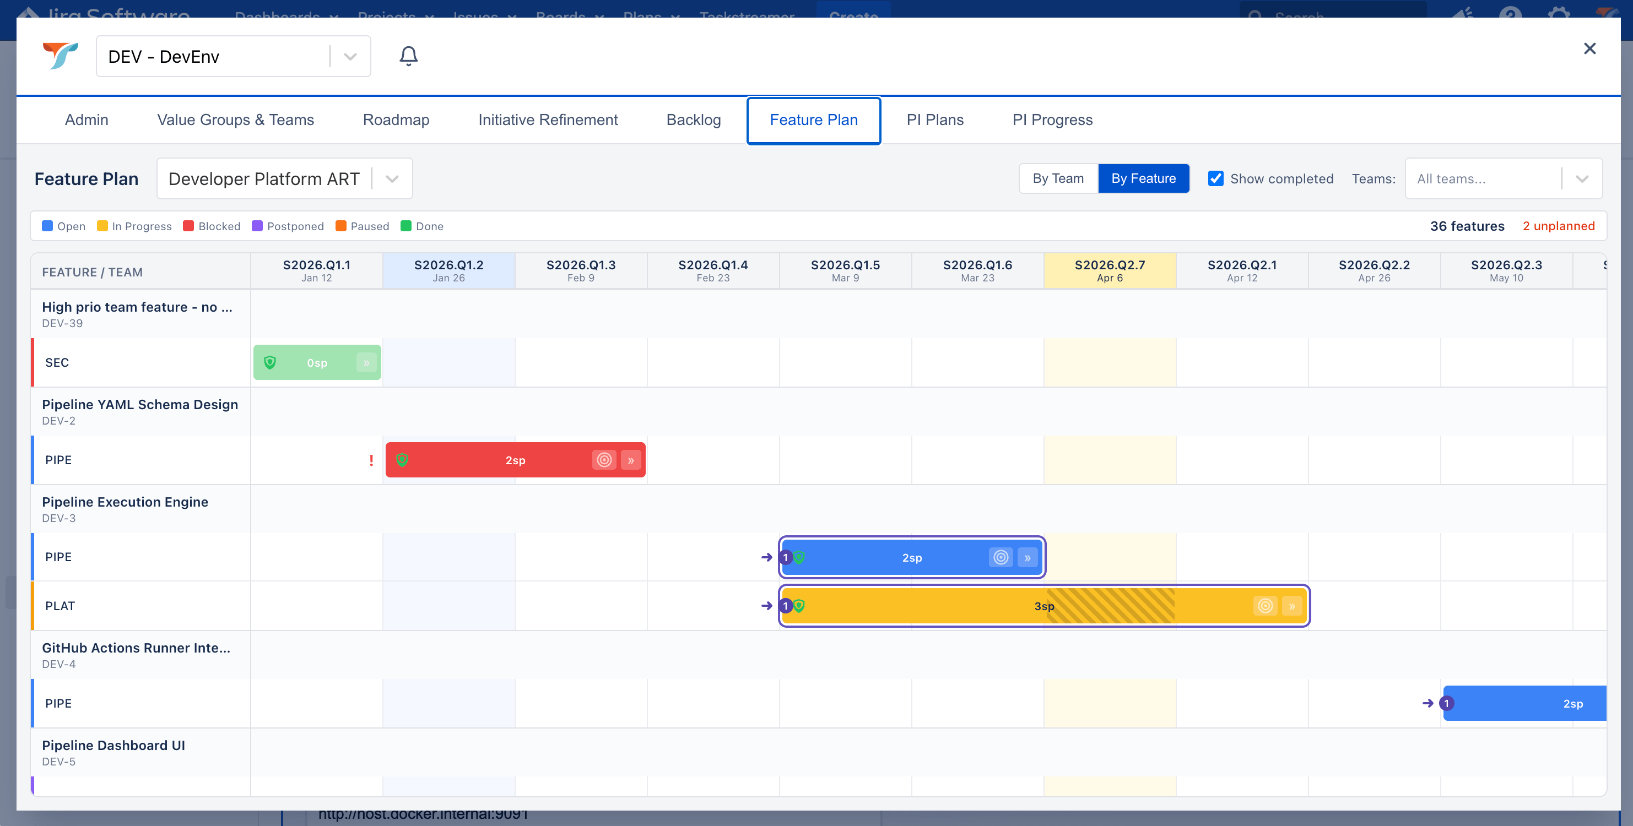Click the highlighted S2026.Q2.7 column header
Screen dimensions: 1633x826
(x=1110, y=270)
